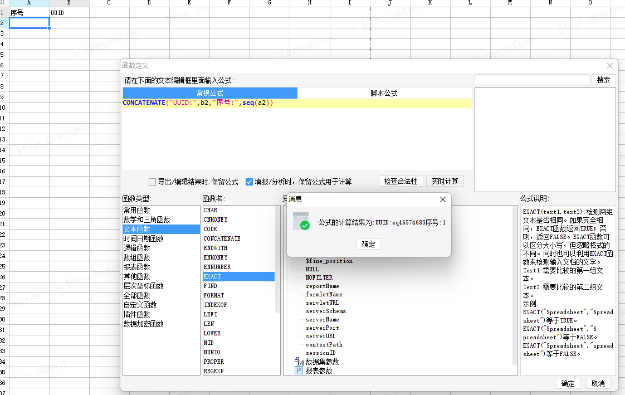Click the 搜索 button
The height and width of the screenshot is (395, 625).
point(603,80)
